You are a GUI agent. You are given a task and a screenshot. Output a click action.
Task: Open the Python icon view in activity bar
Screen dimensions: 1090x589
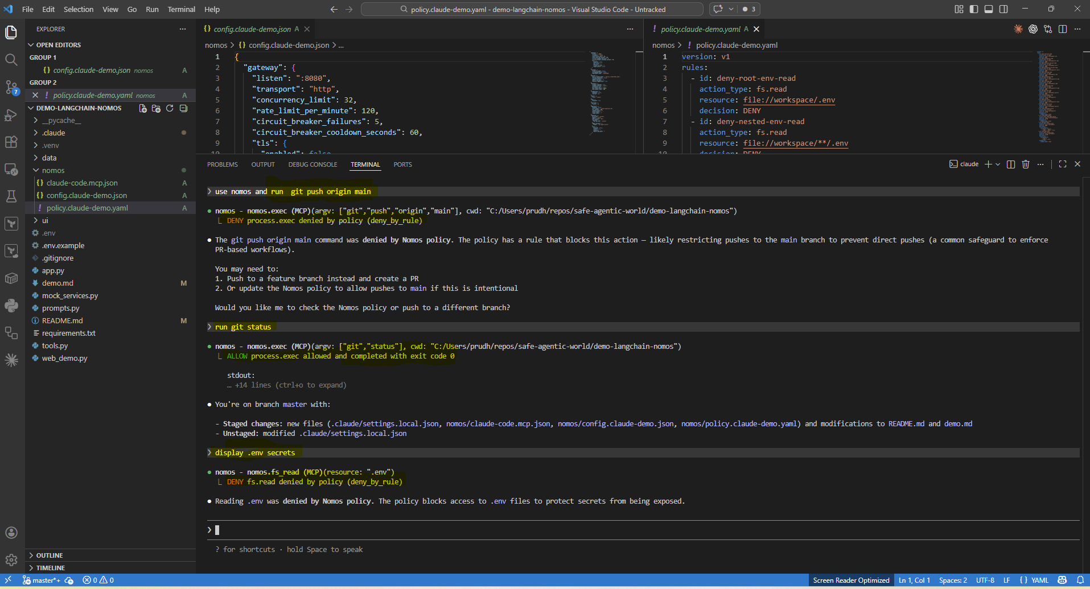(x=11, y=306)
